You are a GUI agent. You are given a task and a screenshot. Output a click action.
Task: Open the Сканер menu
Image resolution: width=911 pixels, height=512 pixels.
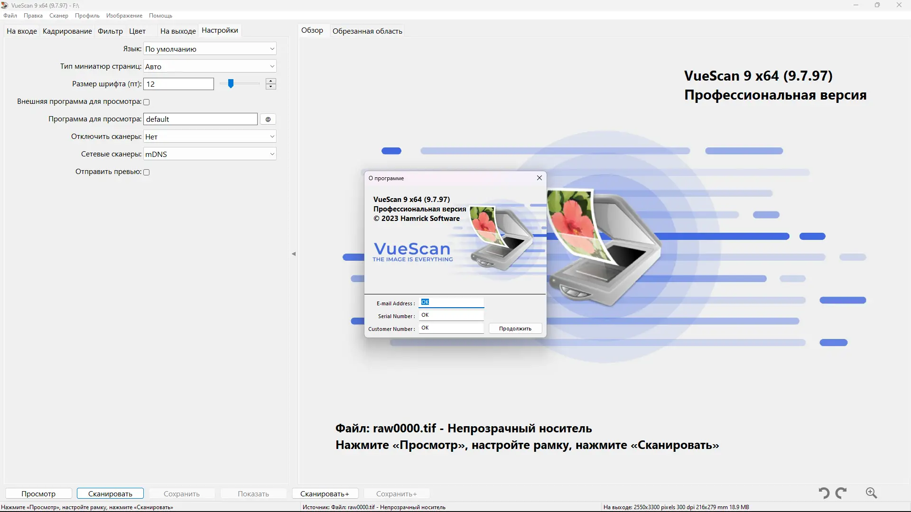(x=58, y=16)
